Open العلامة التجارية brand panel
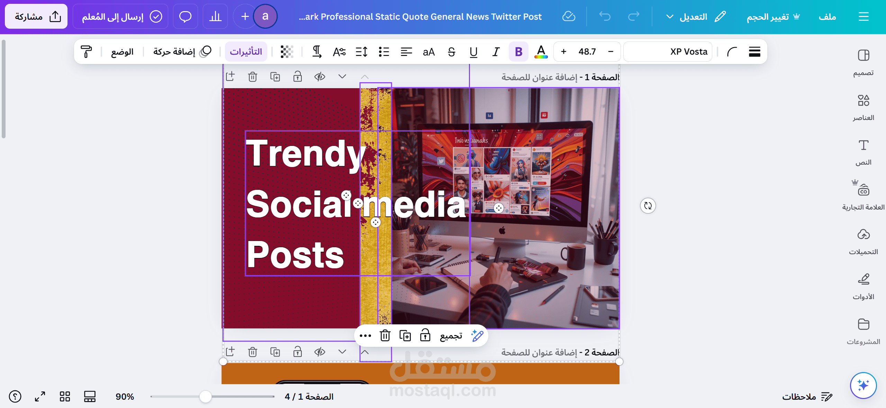Viewport: 886px width, 408px height. pyautogui.click(x=863, y=196)
